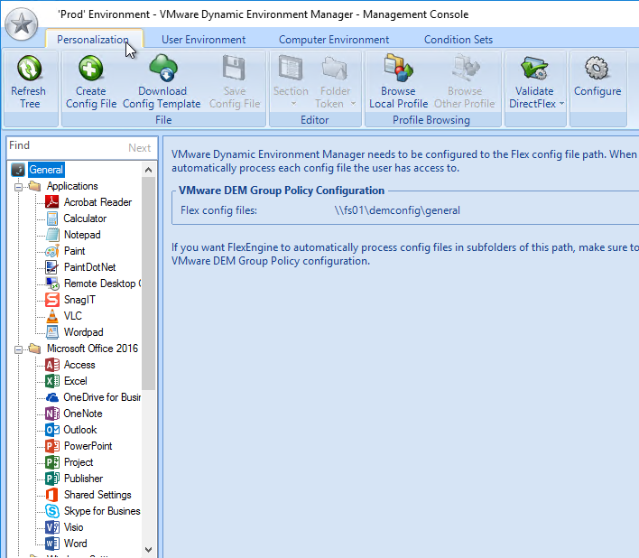639x558 pixels.
Task: Click the Configure gear icon
Action: [597, 68]
